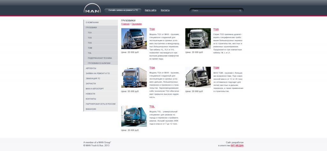
Task: Click the 'Серия TGS призвана' description paragraph
Action: (228, 43)
